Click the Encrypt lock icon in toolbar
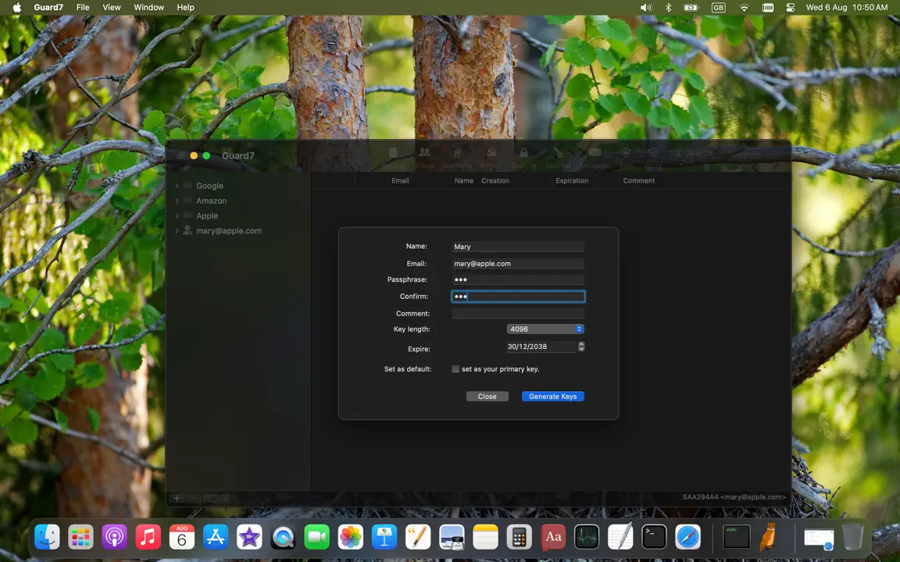900x562 pixels. (523, 153)
